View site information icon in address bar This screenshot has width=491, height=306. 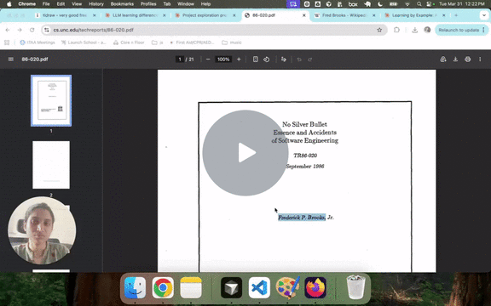47,30
